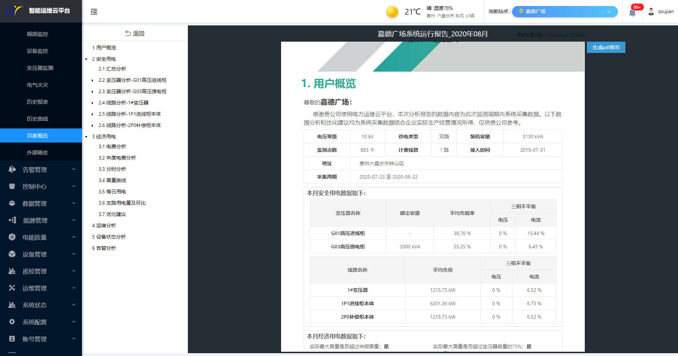Click the 账号管理 badge icon

click(12, 339)
